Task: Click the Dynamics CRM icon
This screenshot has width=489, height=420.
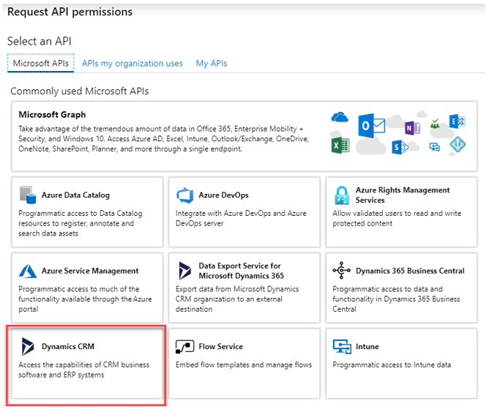Action: pyautogui.click(x=29, y=346)
